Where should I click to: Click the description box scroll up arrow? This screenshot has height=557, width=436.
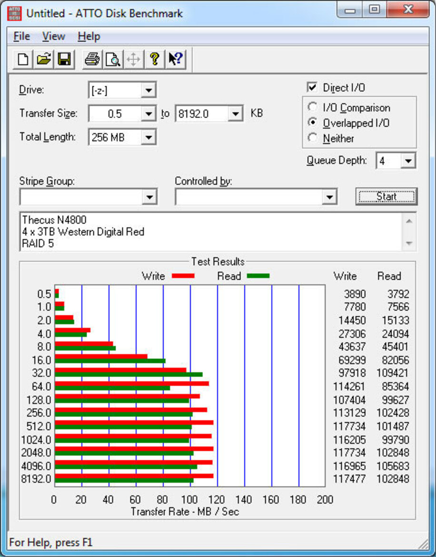pos(409,221)
